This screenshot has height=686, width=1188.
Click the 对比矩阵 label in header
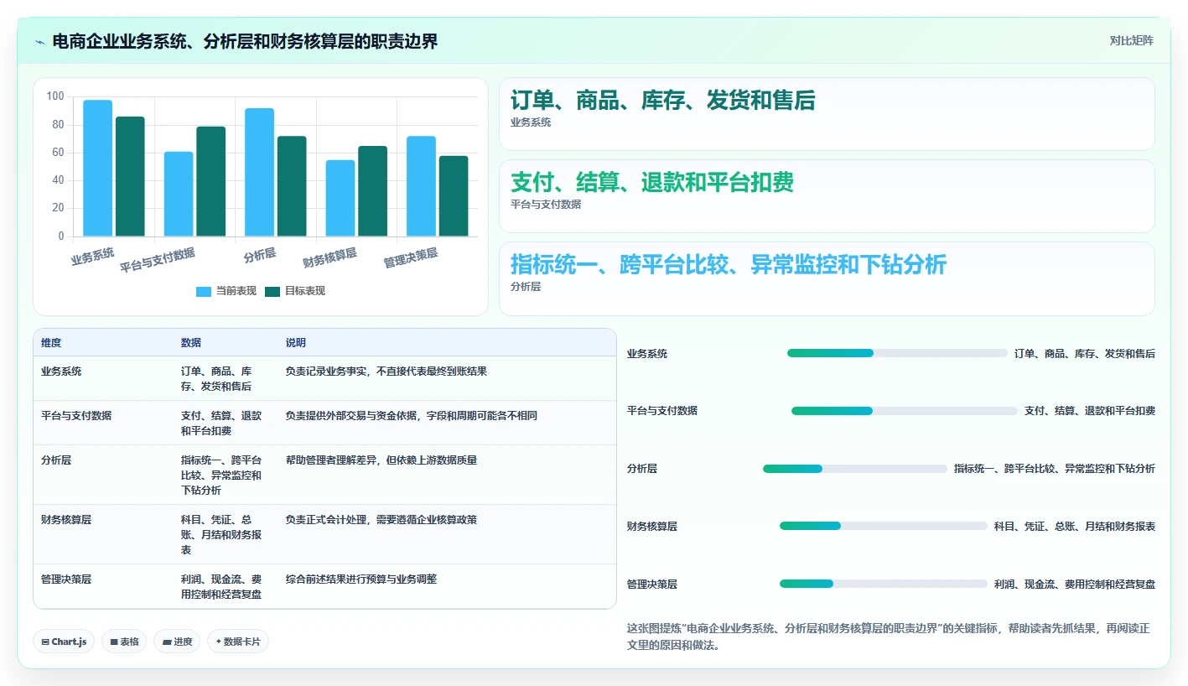1131,40
